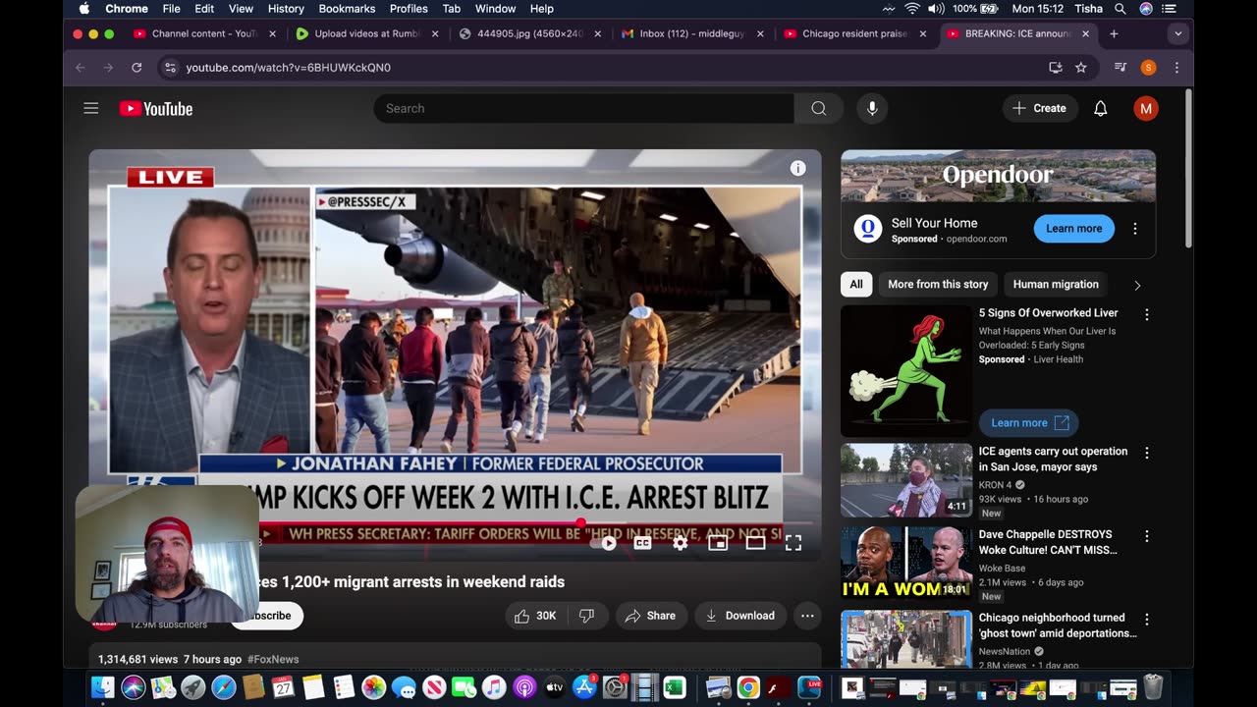This screenshot has width=1257, height=707.
Task: Click the #FoxNews hashtag link
Action: [x=273, y=659]
